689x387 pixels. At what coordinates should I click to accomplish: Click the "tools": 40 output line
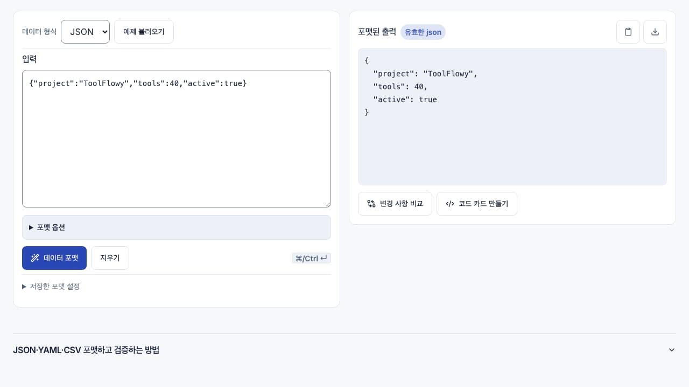(x=400, y=87)
